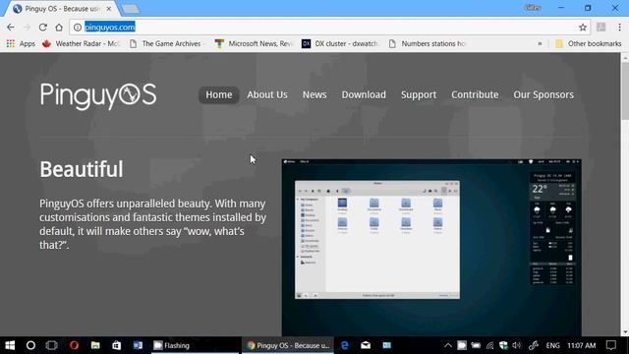Show hidden system tray icons

pyautogui.click(x=448, y=345)
